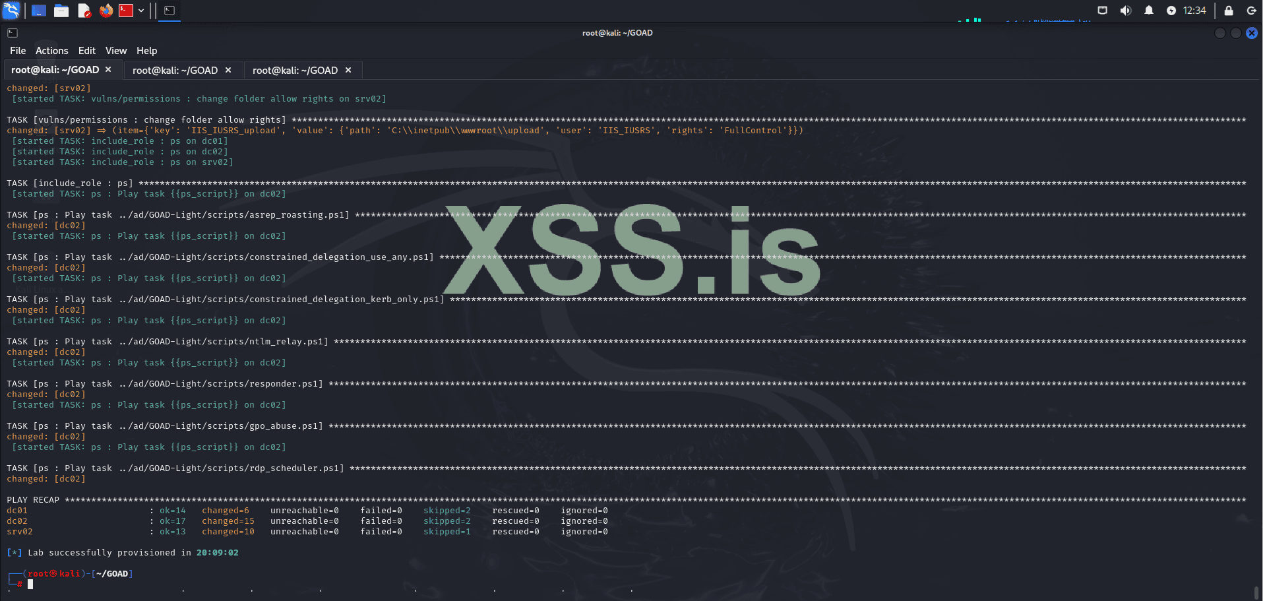1263x601 pixels.
Task: Click the power manager icon in the tray
Action: [x=1171, y=11]
